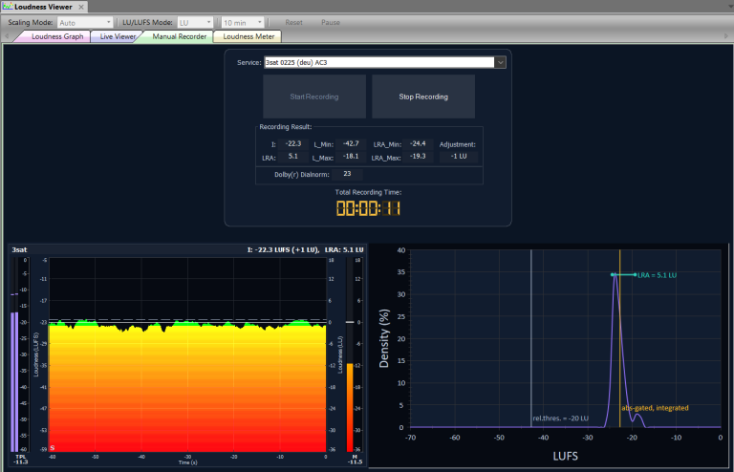Click the Density (%) axis label
This screenshot has height=472, width=734.
[384, 338]
